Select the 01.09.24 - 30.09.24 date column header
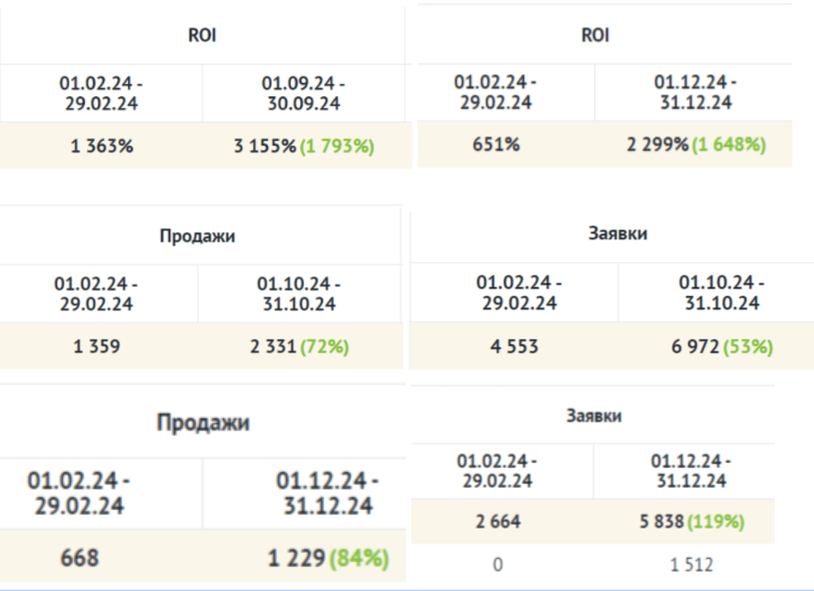The height and width of the screenshot is (591, 814). (303, 93)
